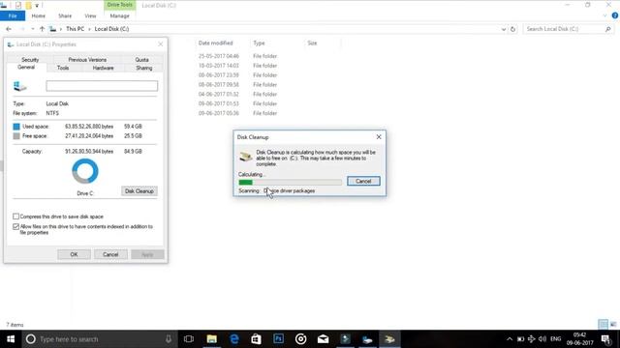The image size is (620, 348).
Task: Click the Disk Cleanup taskbar icon
Action: 389,339
